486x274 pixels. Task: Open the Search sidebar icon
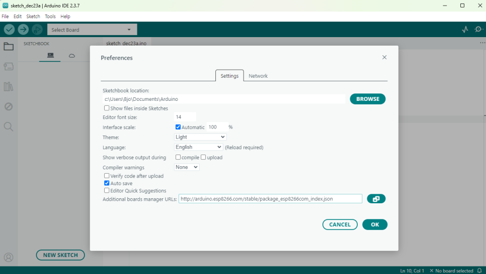[9, 126]
